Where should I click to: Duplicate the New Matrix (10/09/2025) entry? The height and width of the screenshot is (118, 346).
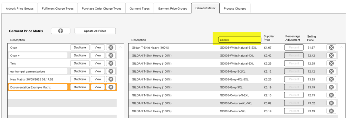tap(80, 79)
